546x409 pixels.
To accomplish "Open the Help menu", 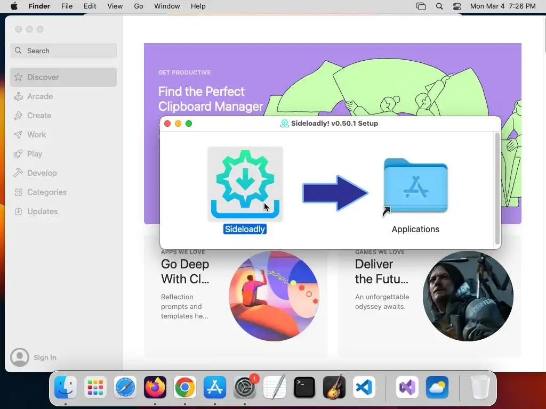I will click(198, 6).
